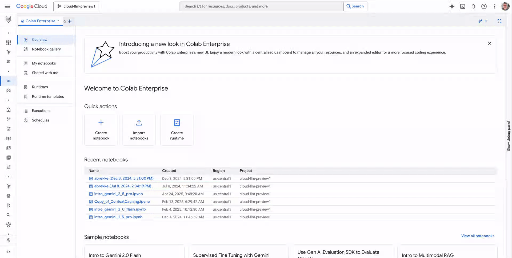The width and height of the screenshot is (512, 258).
Task: Click the Region column header
Action: click(x=219, y=171)
